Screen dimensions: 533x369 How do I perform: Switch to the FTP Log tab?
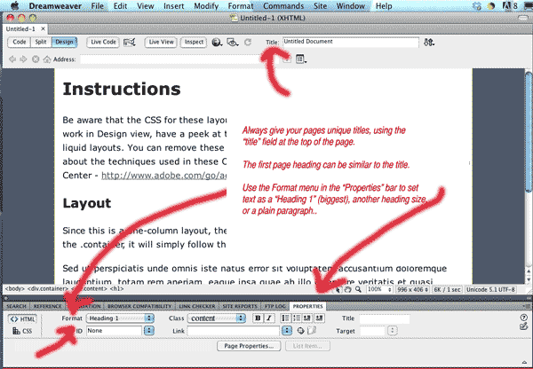275,306
